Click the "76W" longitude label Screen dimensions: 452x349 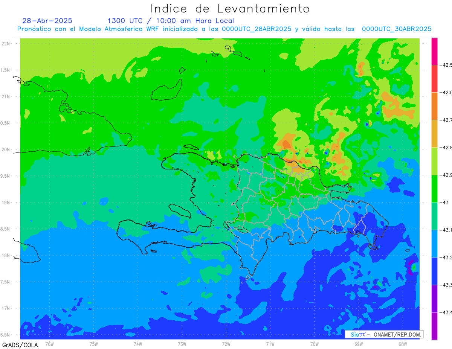pyautogui.click(x=49, y=344)
